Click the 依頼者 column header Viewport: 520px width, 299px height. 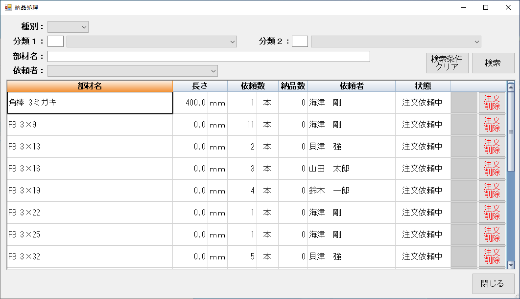click(x=352, y=86)
